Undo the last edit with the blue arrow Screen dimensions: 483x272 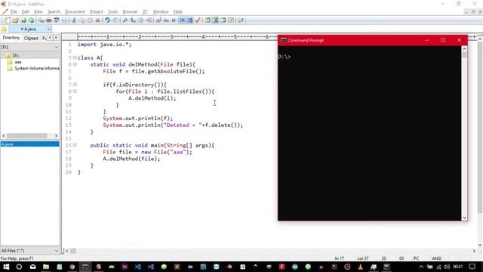click(107, 20)
